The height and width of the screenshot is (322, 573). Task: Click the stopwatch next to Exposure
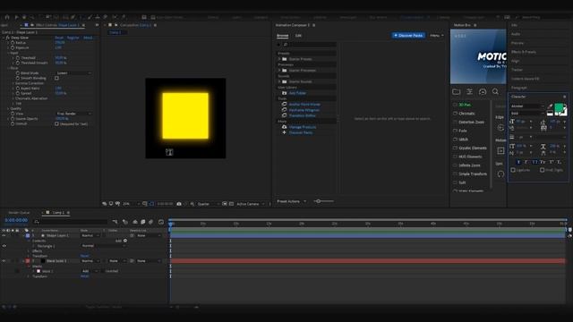click(13, 47)
